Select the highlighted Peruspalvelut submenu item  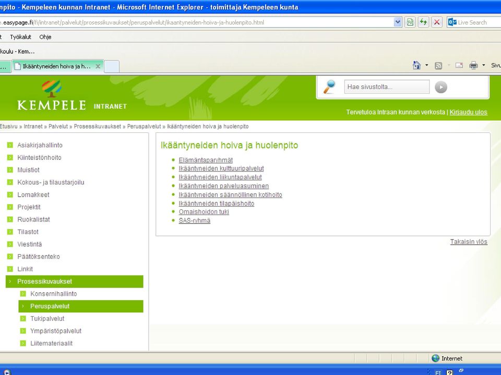[81, 306]
